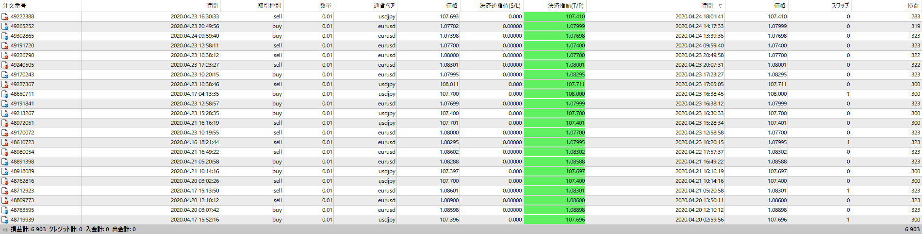
Task: Click the order icon beside 49240505
Action: (5, 65)
